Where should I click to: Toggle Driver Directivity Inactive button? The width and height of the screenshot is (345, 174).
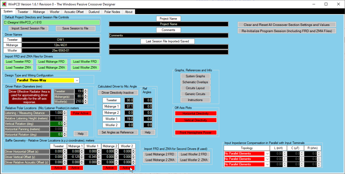point(117,93)
